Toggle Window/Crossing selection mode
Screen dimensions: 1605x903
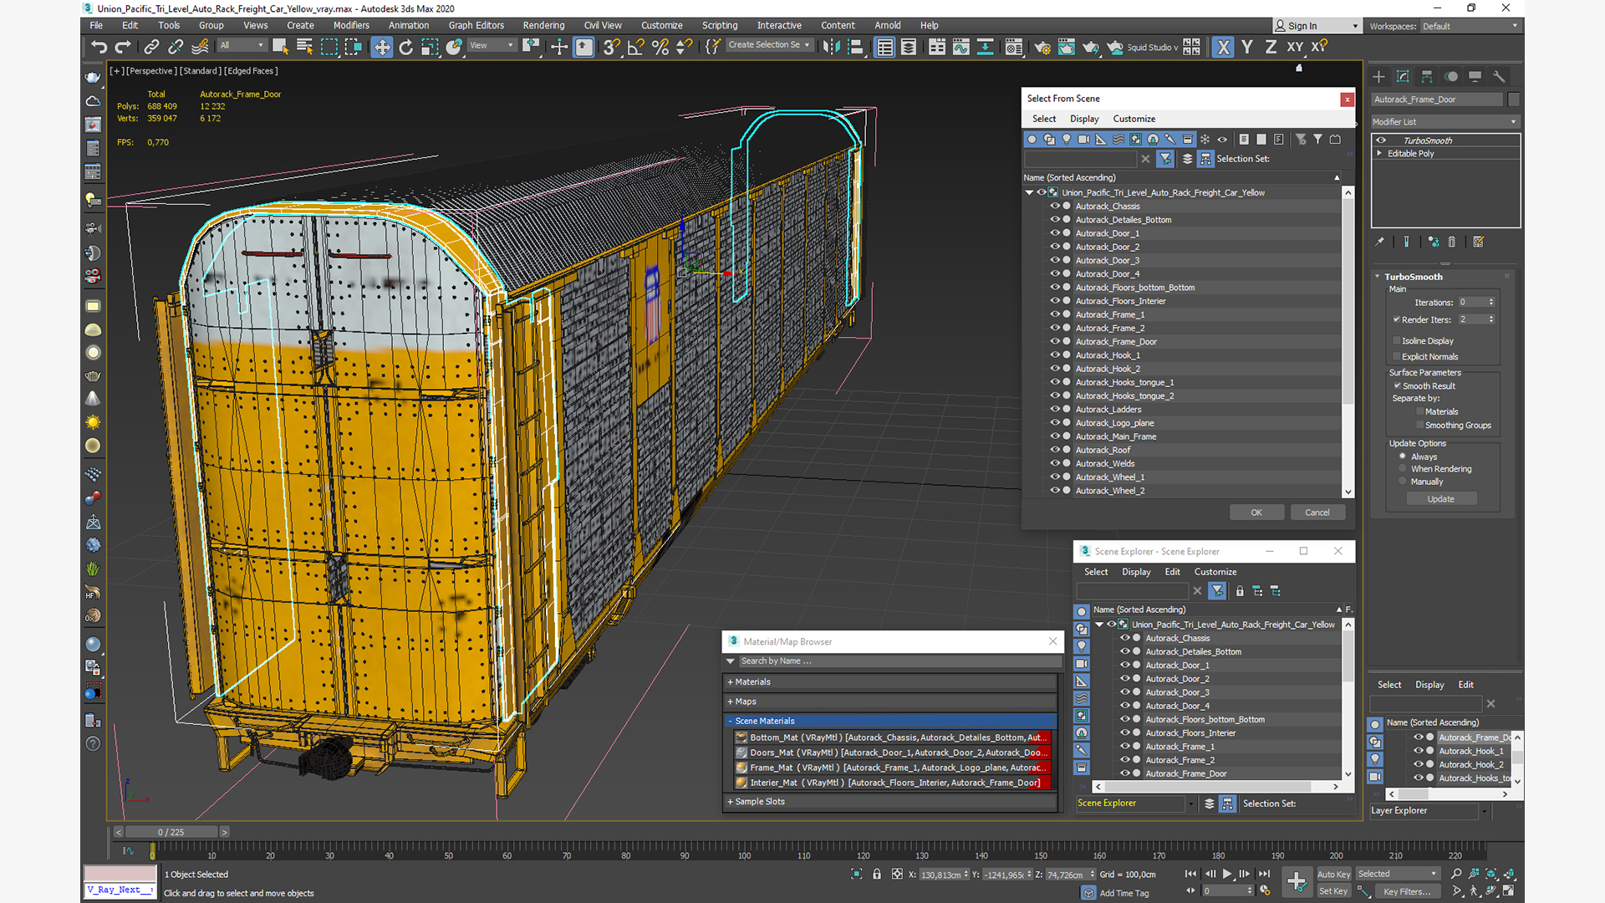click(x=353, y=48)
